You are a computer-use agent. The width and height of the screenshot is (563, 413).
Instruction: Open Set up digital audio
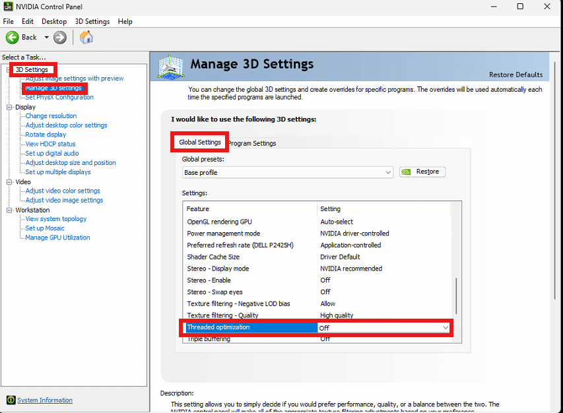[x=52, y=153]
